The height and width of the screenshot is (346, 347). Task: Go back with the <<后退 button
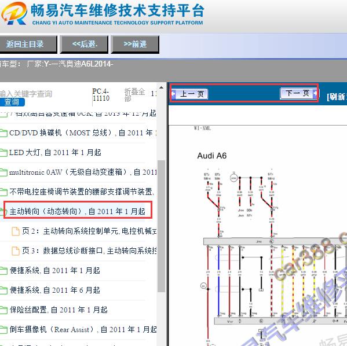[x=84, y=45]
